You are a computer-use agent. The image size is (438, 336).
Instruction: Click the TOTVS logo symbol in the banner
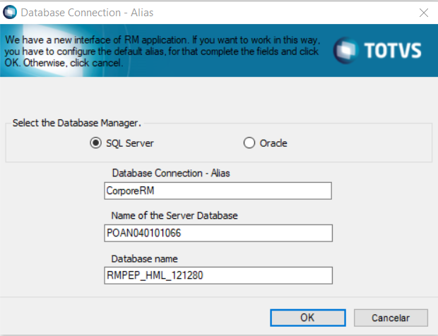345,50
